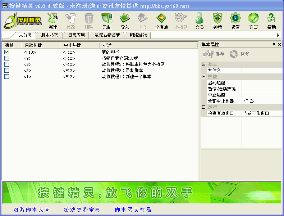Click the 导入 (Import) toolbar icon

click(x=125, y=21)
